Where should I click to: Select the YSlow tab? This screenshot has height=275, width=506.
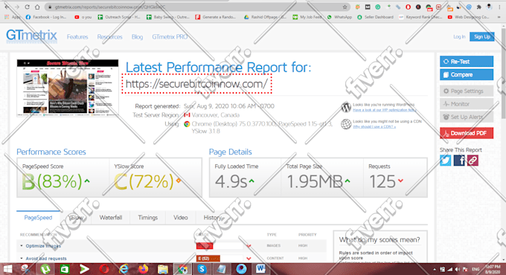pyautogui.click(x=76, y=218)
